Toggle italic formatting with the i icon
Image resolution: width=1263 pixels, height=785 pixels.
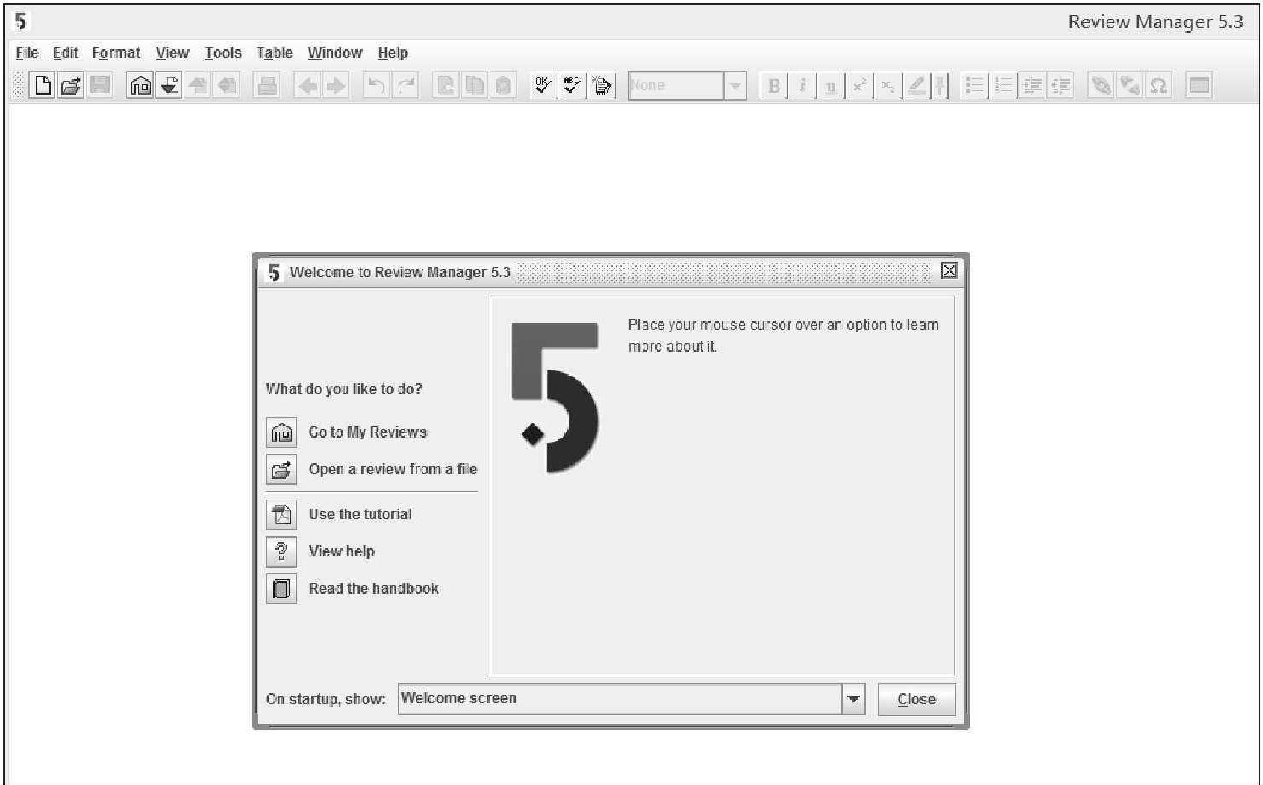[802, 85]
